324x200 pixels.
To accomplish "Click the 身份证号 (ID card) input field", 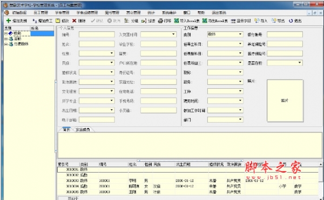I will click(158, 72).
